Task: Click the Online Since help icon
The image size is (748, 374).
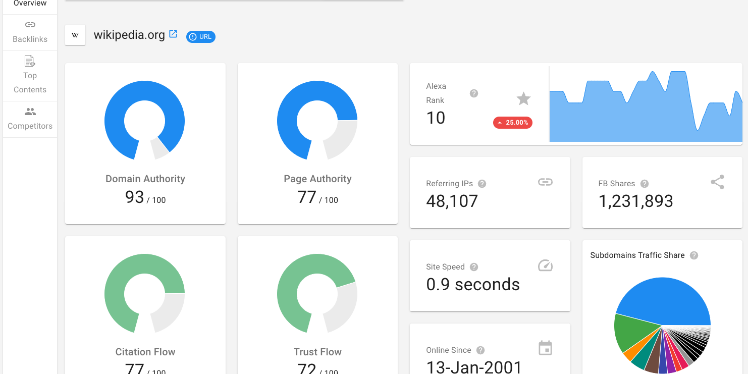Action: (480, 350)
